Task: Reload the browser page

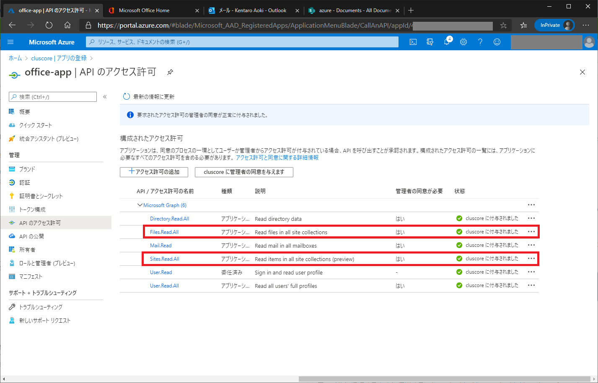Action: [49, 25]
